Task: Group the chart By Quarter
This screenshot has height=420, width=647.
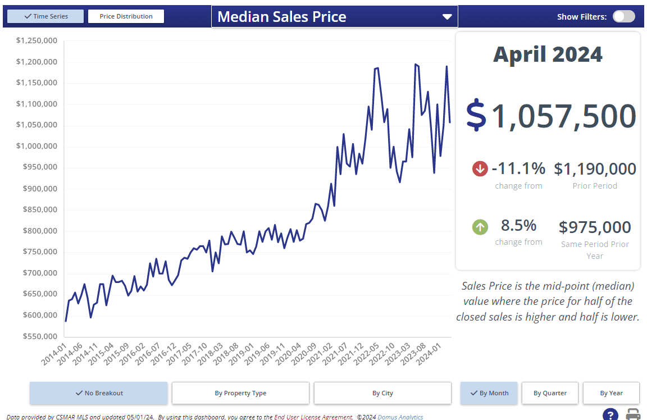Action: [550, 393]
